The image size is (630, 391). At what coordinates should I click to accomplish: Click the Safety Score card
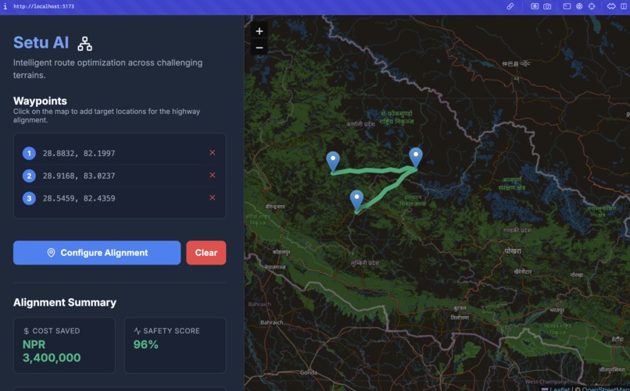(175, 345)
